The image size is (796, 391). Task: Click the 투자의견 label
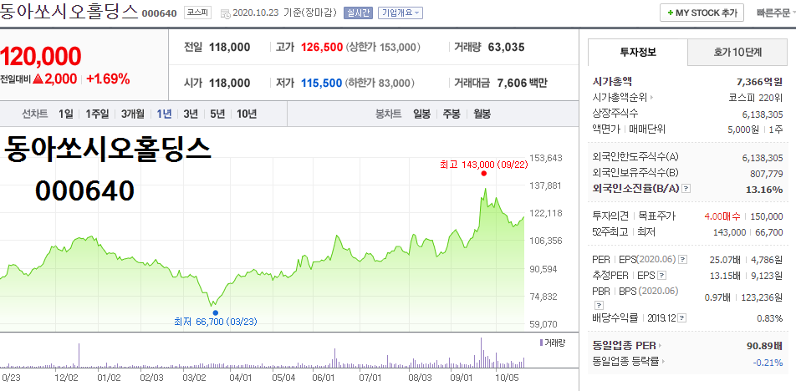610,216
